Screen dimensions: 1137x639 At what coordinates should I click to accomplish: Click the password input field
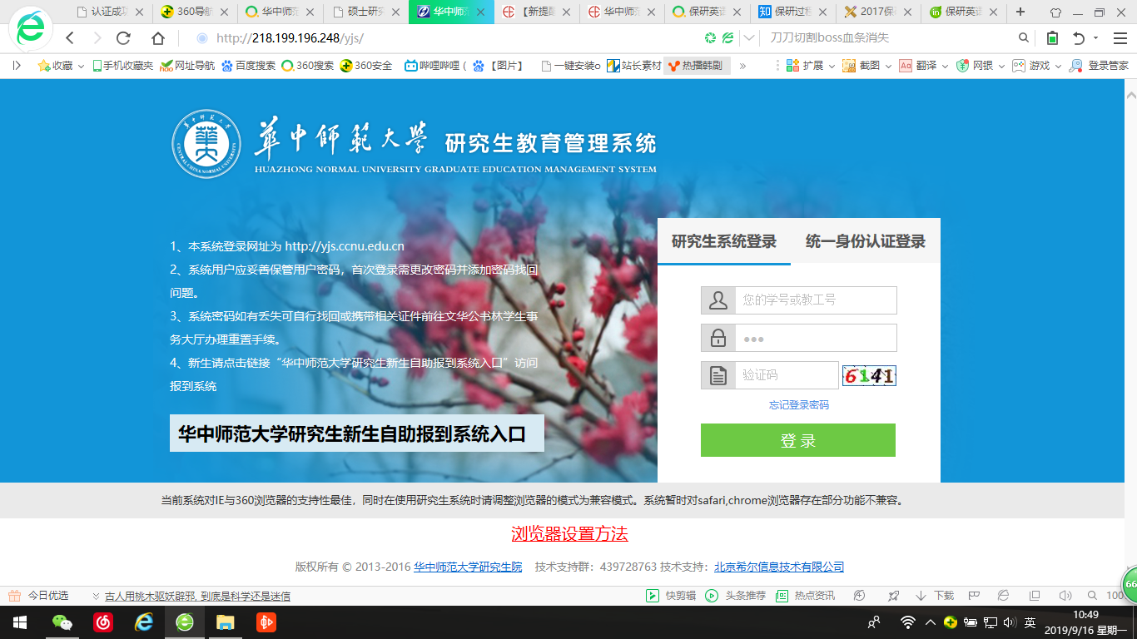tap(816, 338)
